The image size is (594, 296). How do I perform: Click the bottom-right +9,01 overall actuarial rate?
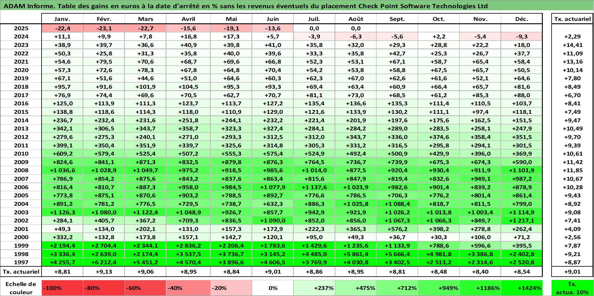tap(572, 271)
